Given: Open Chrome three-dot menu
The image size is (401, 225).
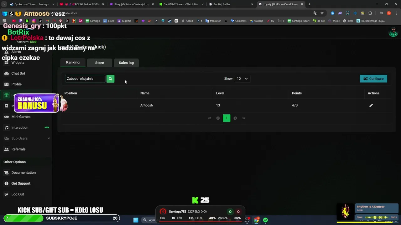Looking at the screenshot, I should click(x=396, y=13).
